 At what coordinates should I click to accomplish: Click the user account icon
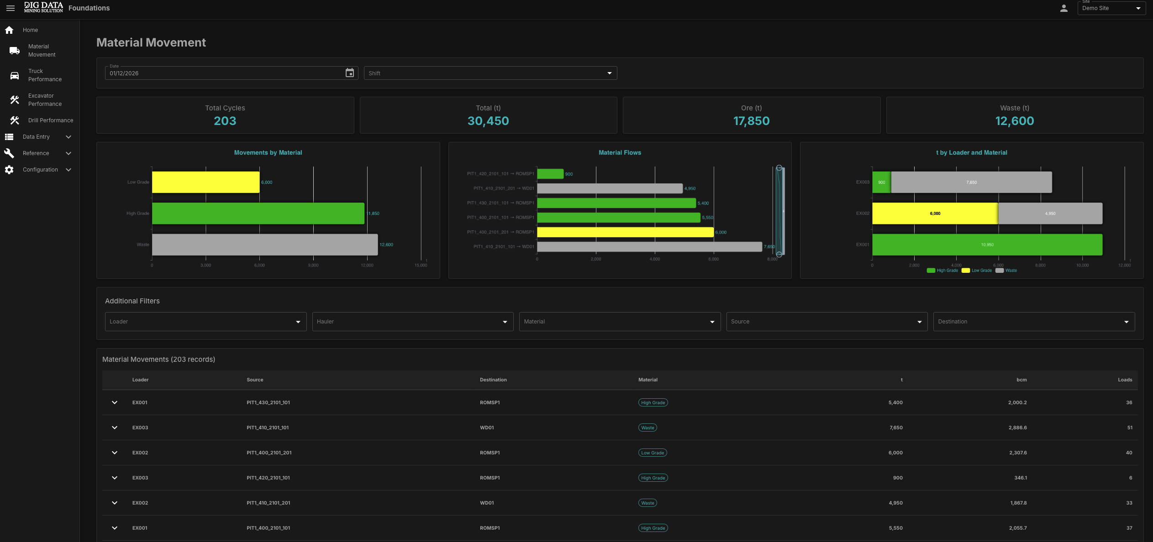(1063, 8)
